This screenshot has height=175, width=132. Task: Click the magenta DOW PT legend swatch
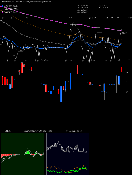pos(3,12)
